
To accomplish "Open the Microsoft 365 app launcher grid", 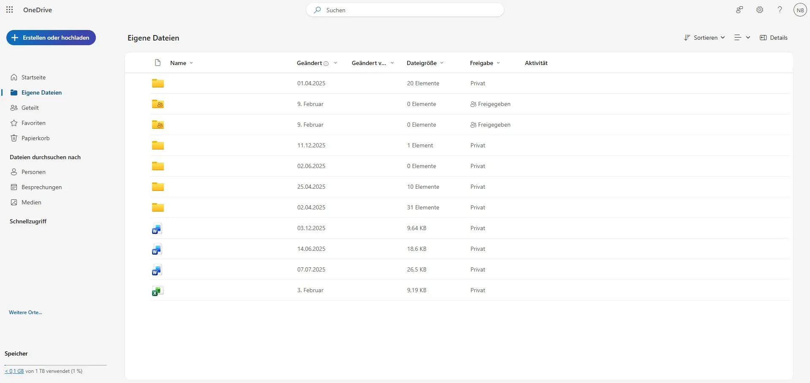I will click(x=9, y=10).
